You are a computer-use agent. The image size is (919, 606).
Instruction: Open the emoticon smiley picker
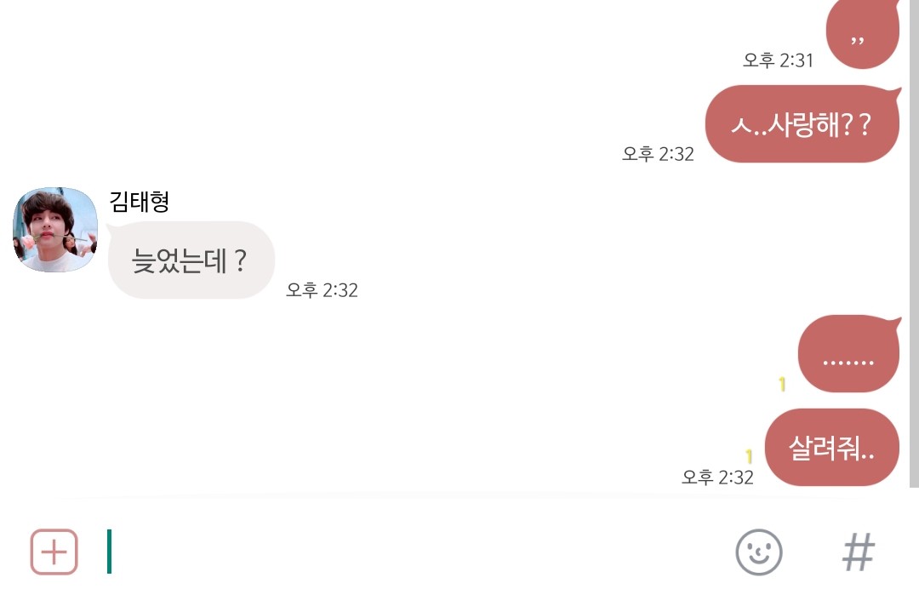click(758, 552)
